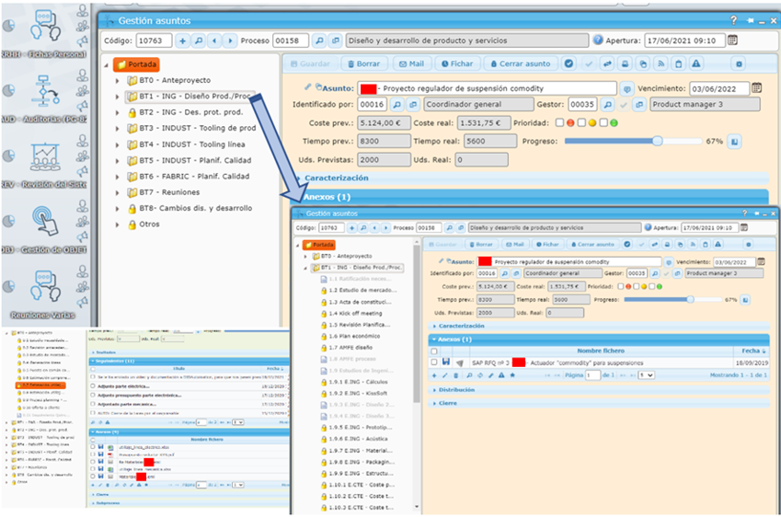This screenshot has height=517, width=781.
Task: Check the select-all box in the Anexos table header
Action: pyautogui.click(x=434, y=351)
